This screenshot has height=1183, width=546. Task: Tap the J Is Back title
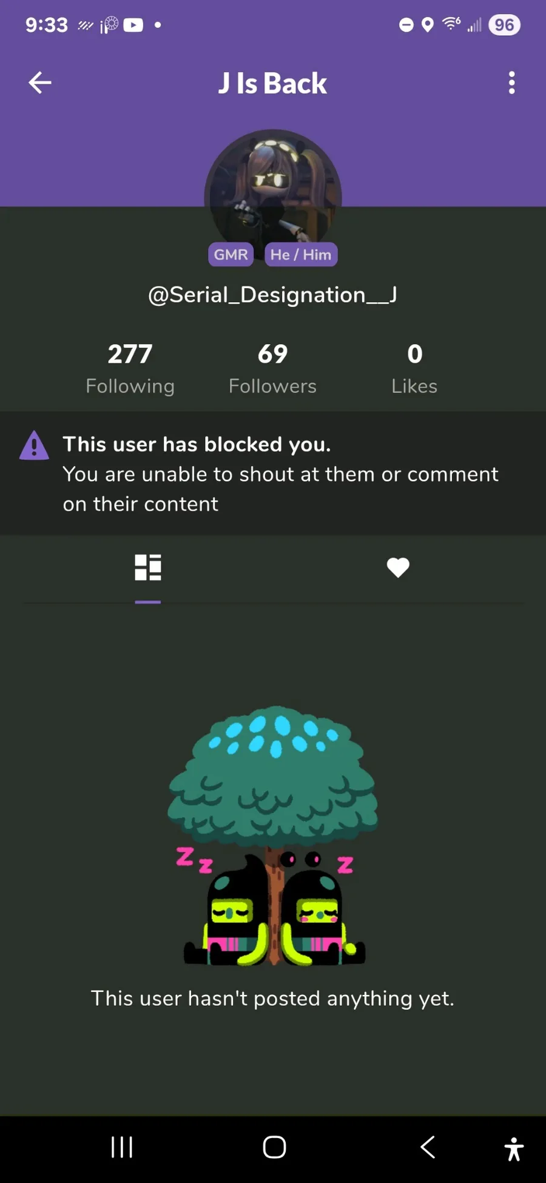[x=272, y=83]
